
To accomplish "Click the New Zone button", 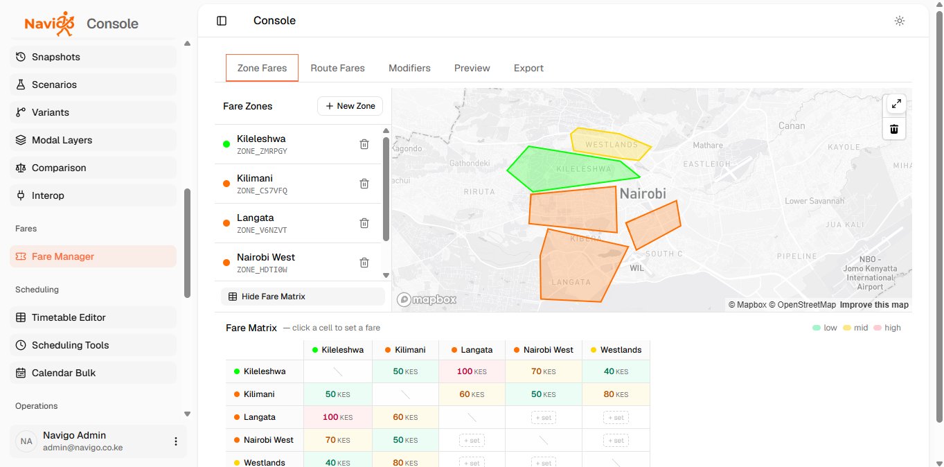I will point(350,106).
